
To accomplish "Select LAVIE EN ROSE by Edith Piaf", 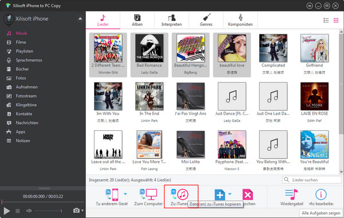I will tap(314, 103).
